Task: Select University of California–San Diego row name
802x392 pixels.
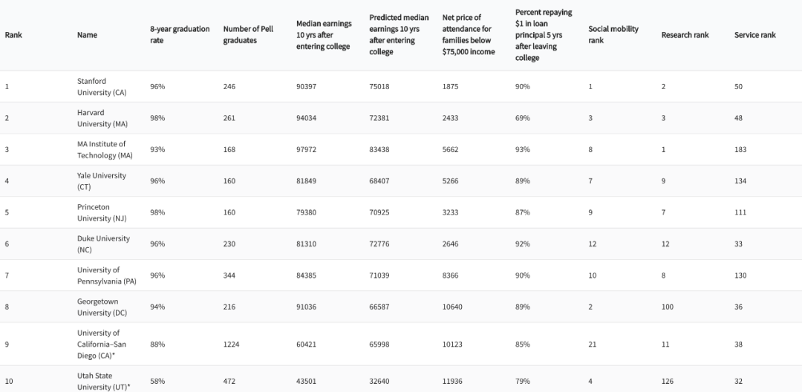Action: coord(103,344)
